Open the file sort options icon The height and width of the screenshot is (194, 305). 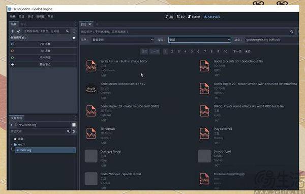click(74, 131)
